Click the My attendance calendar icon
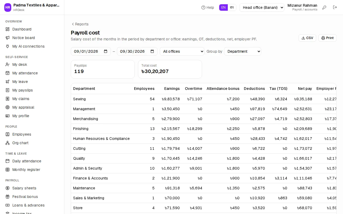Image resolution: width=343 pixels, height=214 pixels. pyautogui.click(x=8, y=73)
